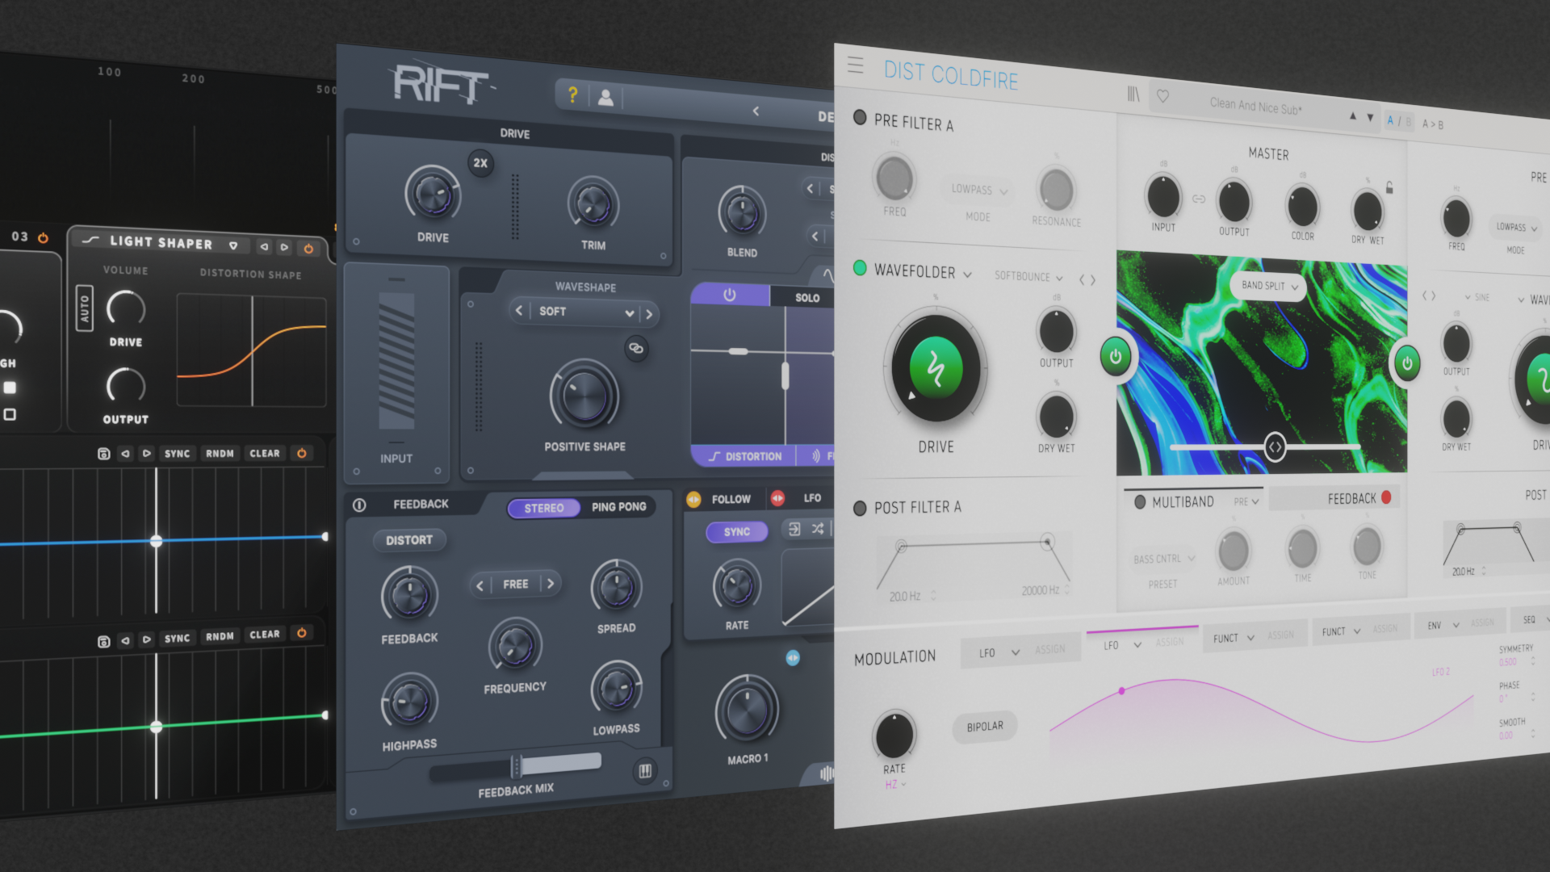Click the band split position handle in visualizer
This screenshot has height=872, width=1550.
1275,446
